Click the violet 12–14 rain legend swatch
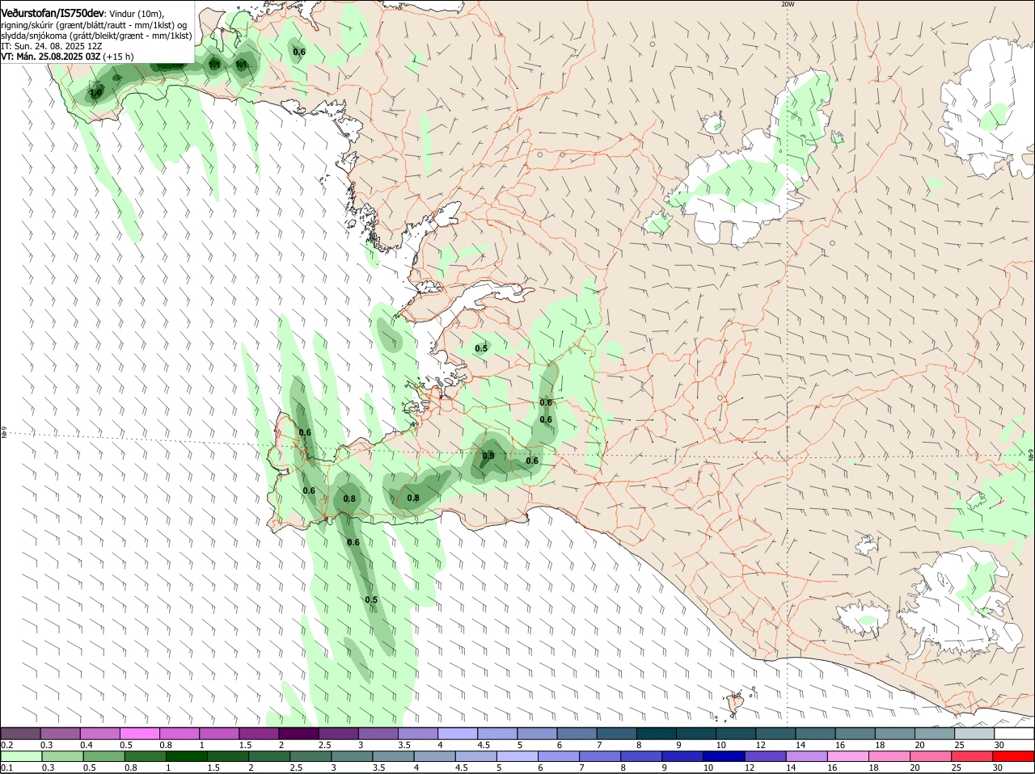 tap(765, 757)
